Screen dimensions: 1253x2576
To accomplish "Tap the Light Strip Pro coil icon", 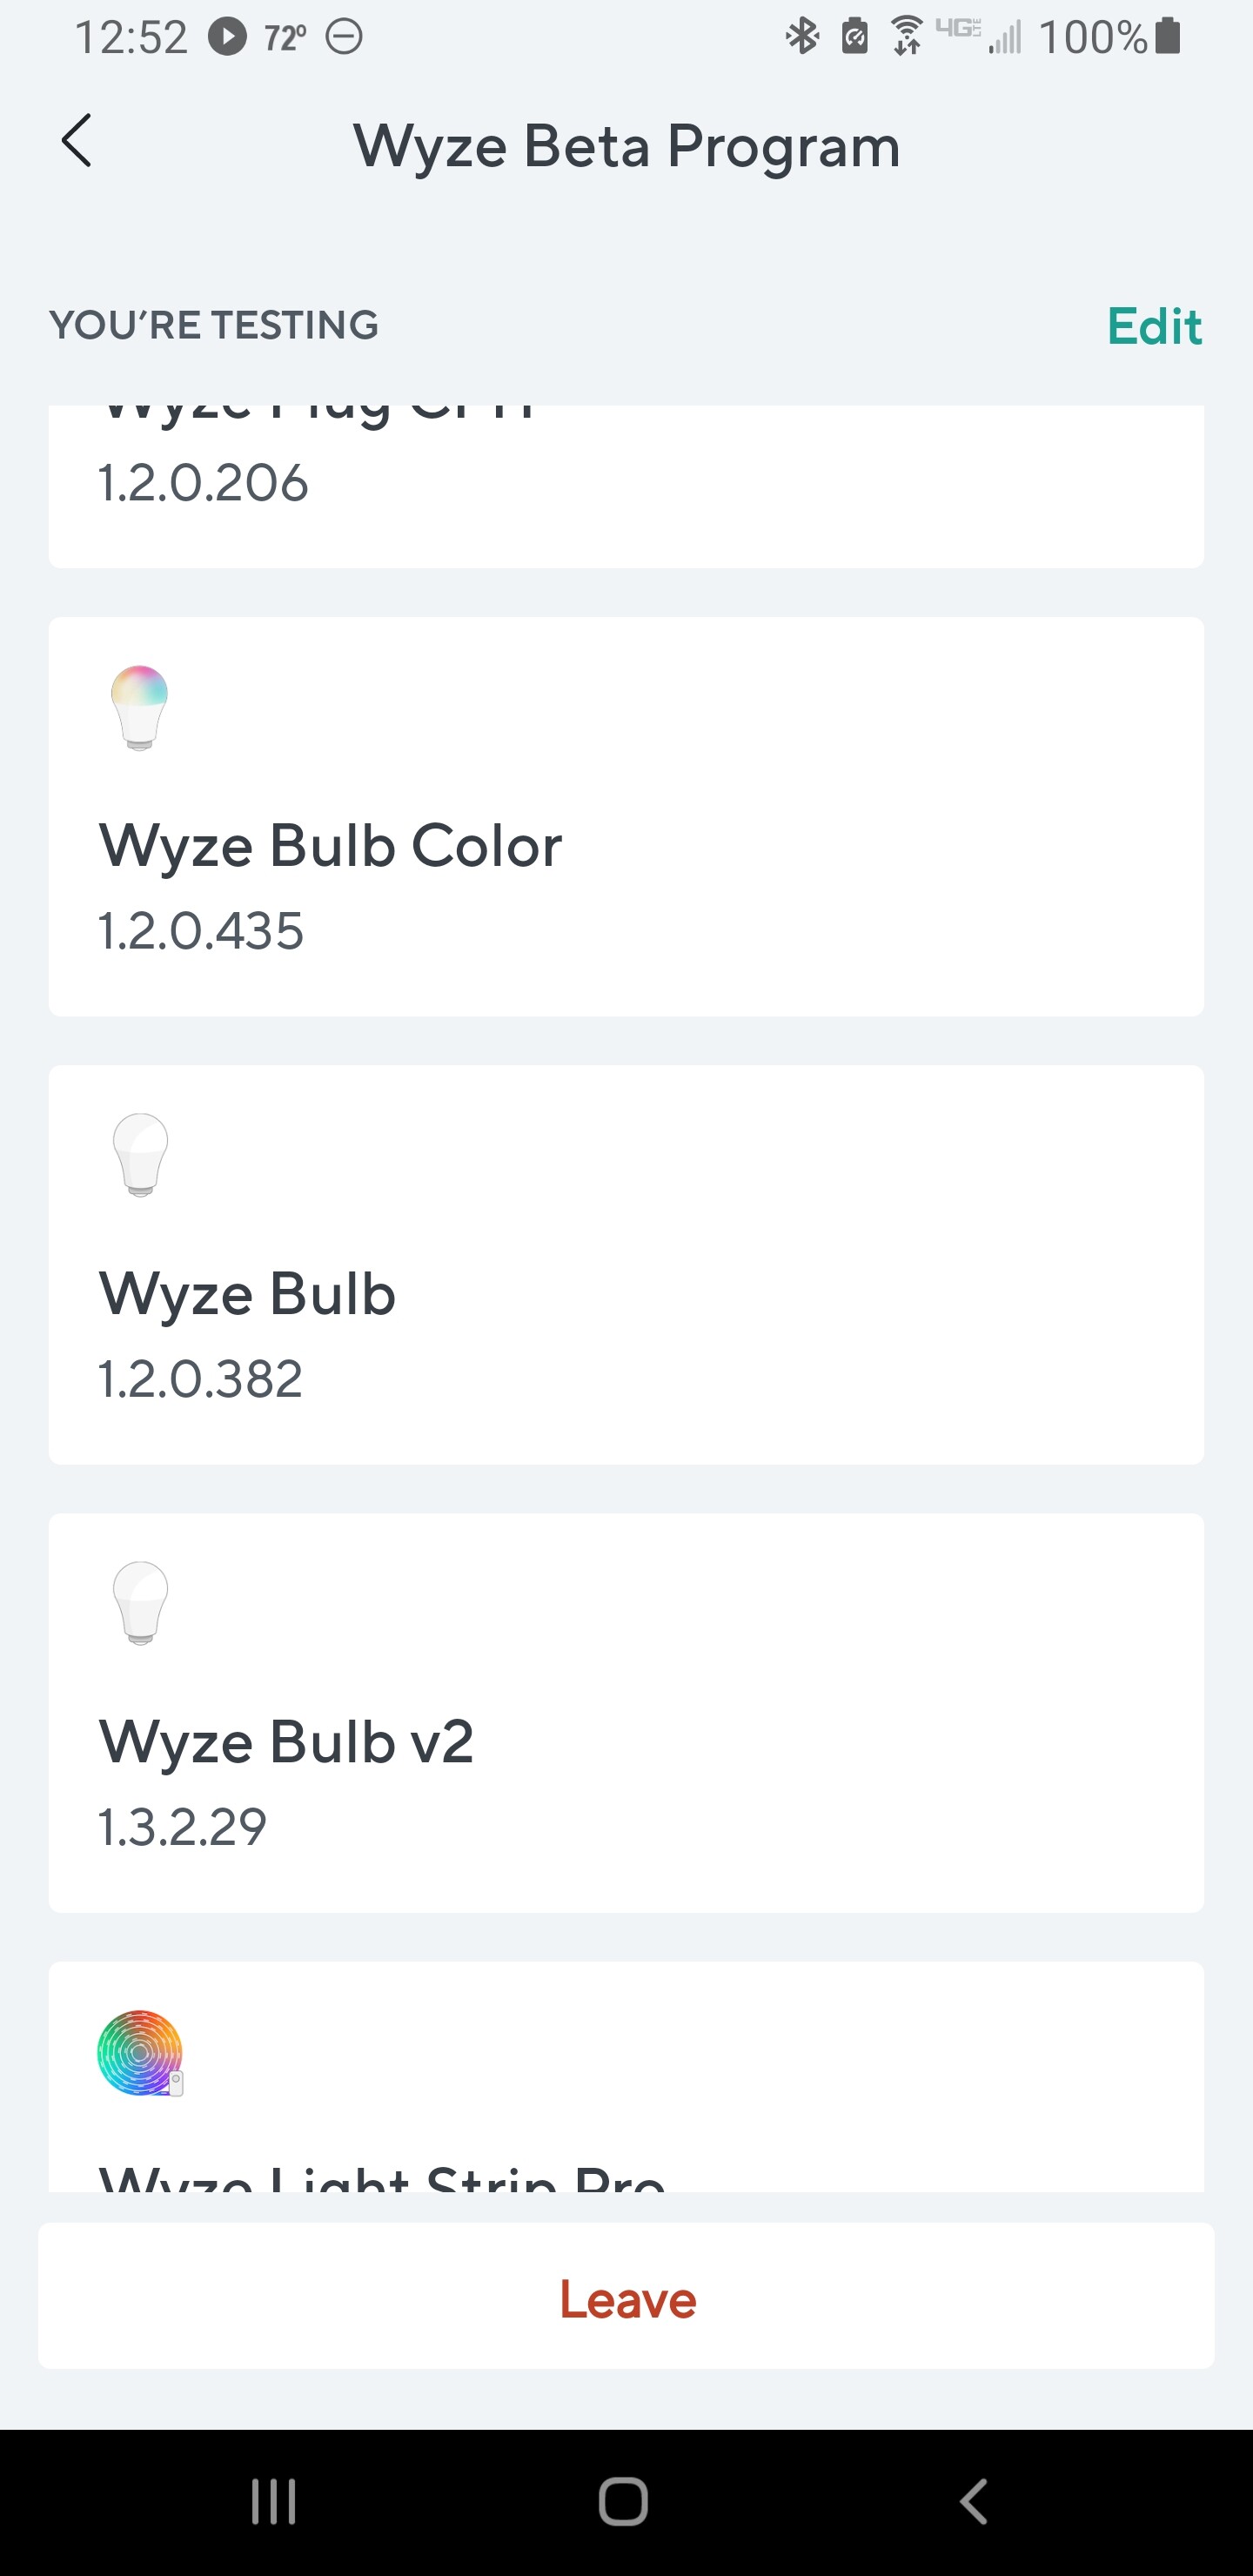I will 140,2053.
